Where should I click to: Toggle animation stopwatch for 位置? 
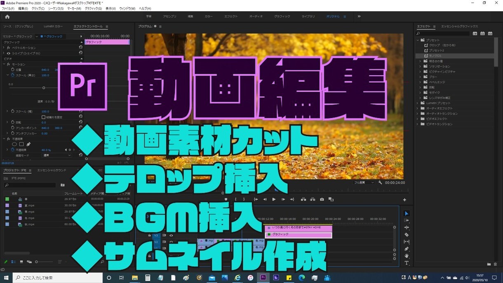[x=13, y=70]
